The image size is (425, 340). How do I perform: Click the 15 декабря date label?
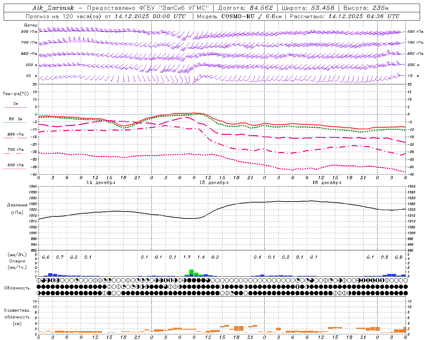coord(214,183)
